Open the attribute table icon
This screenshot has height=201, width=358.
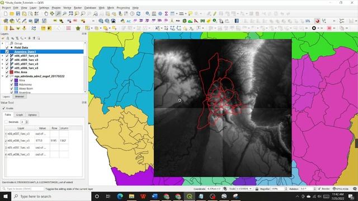click(154, 13)
